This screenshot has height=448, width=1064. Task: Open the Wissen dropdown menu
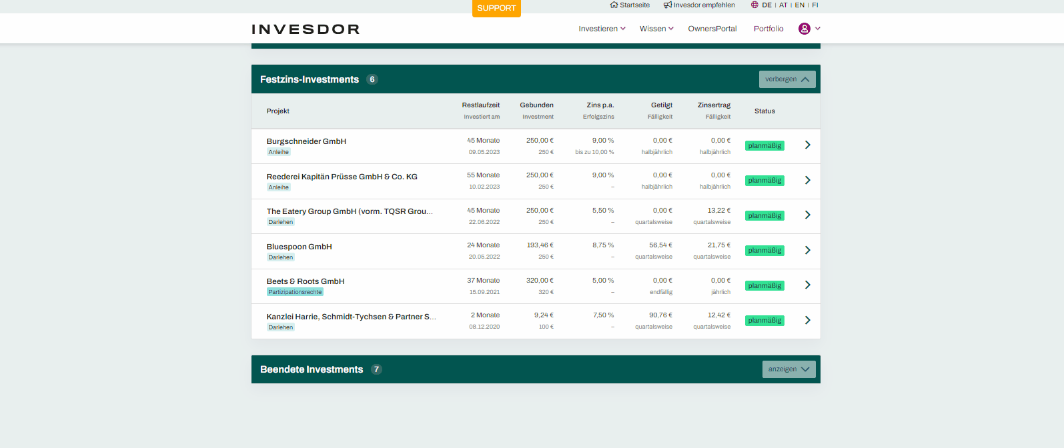click(656, 29)
